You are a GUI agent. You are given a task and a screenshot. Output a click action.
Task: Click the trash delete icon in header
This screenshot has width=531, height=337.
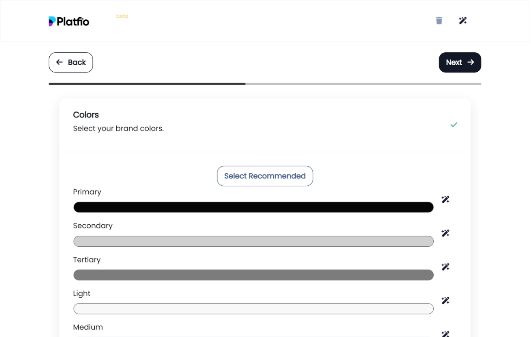(439, 21)
